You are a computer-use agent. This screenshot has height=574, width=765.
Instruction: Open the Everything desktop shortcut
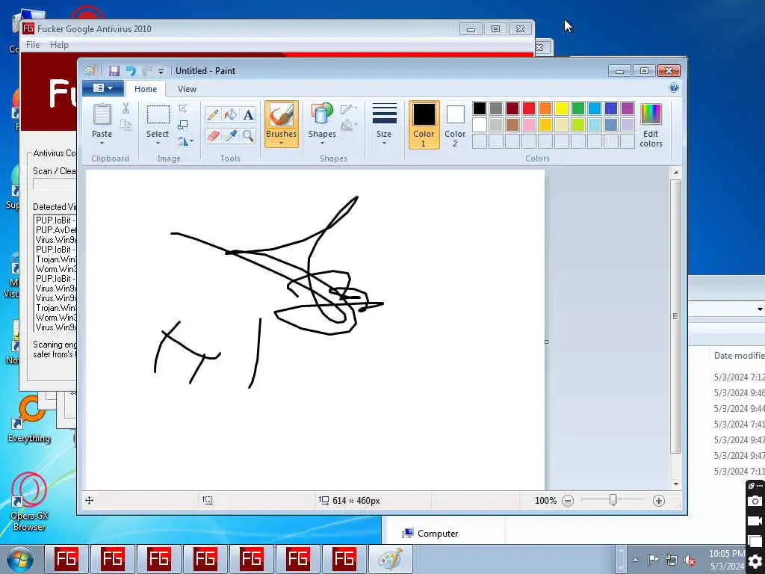(x=29, y=419)
